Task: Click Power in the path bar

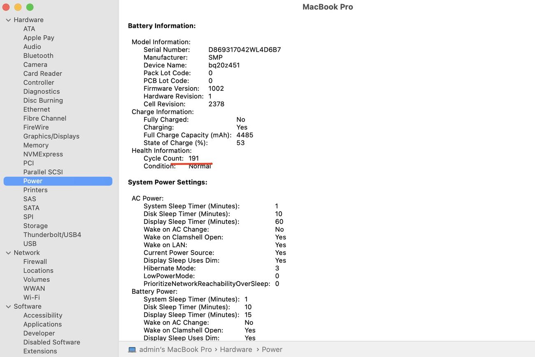Action: coord(272,350)
